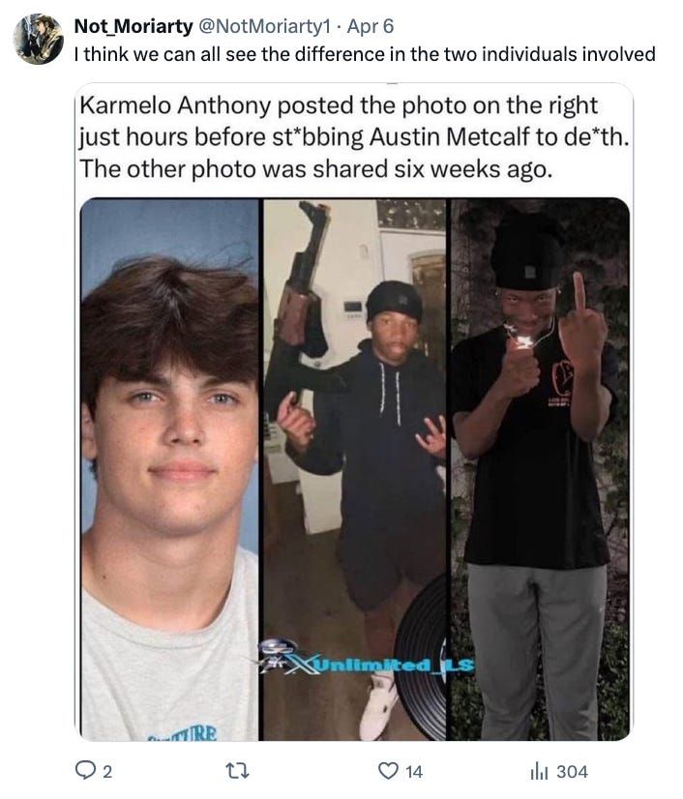Open the left portrait photo panel
This screenshot has width=683, height=799.
click(x=169, y=469)
